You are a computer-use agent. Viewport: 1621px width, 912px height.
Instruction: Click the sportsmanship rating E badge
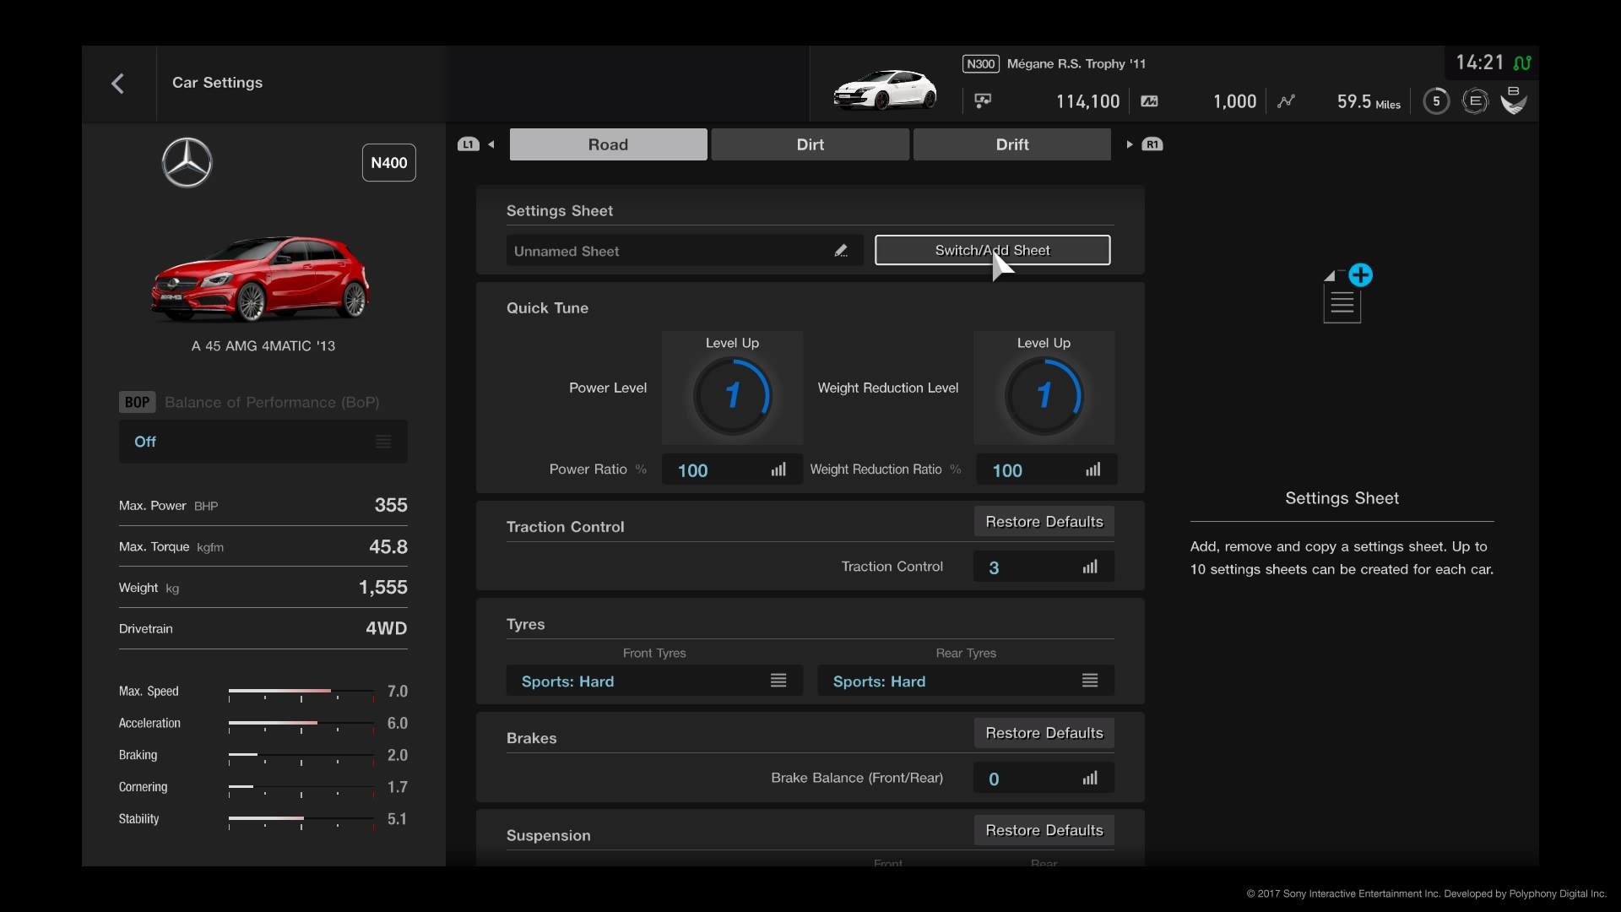tap(1475, 101)
